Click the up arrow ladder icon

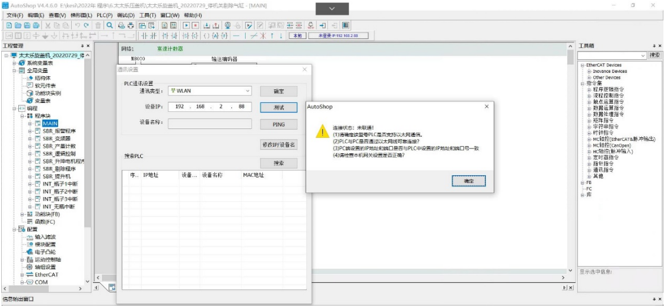(272, 36)
